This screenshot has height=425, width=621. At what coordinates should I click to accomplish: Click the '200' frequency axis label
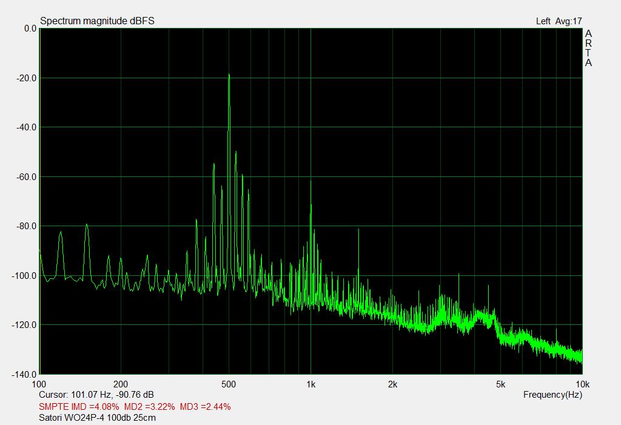[x=121, y=384]
